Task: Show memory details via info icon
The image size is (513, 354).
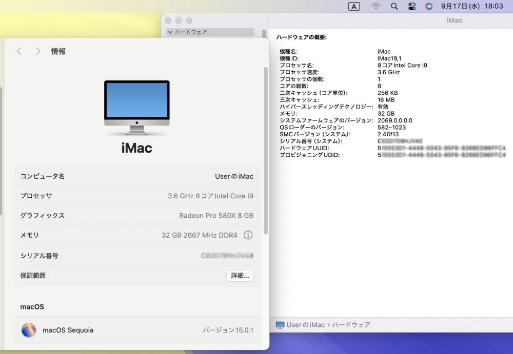Action: pos(248,235)
